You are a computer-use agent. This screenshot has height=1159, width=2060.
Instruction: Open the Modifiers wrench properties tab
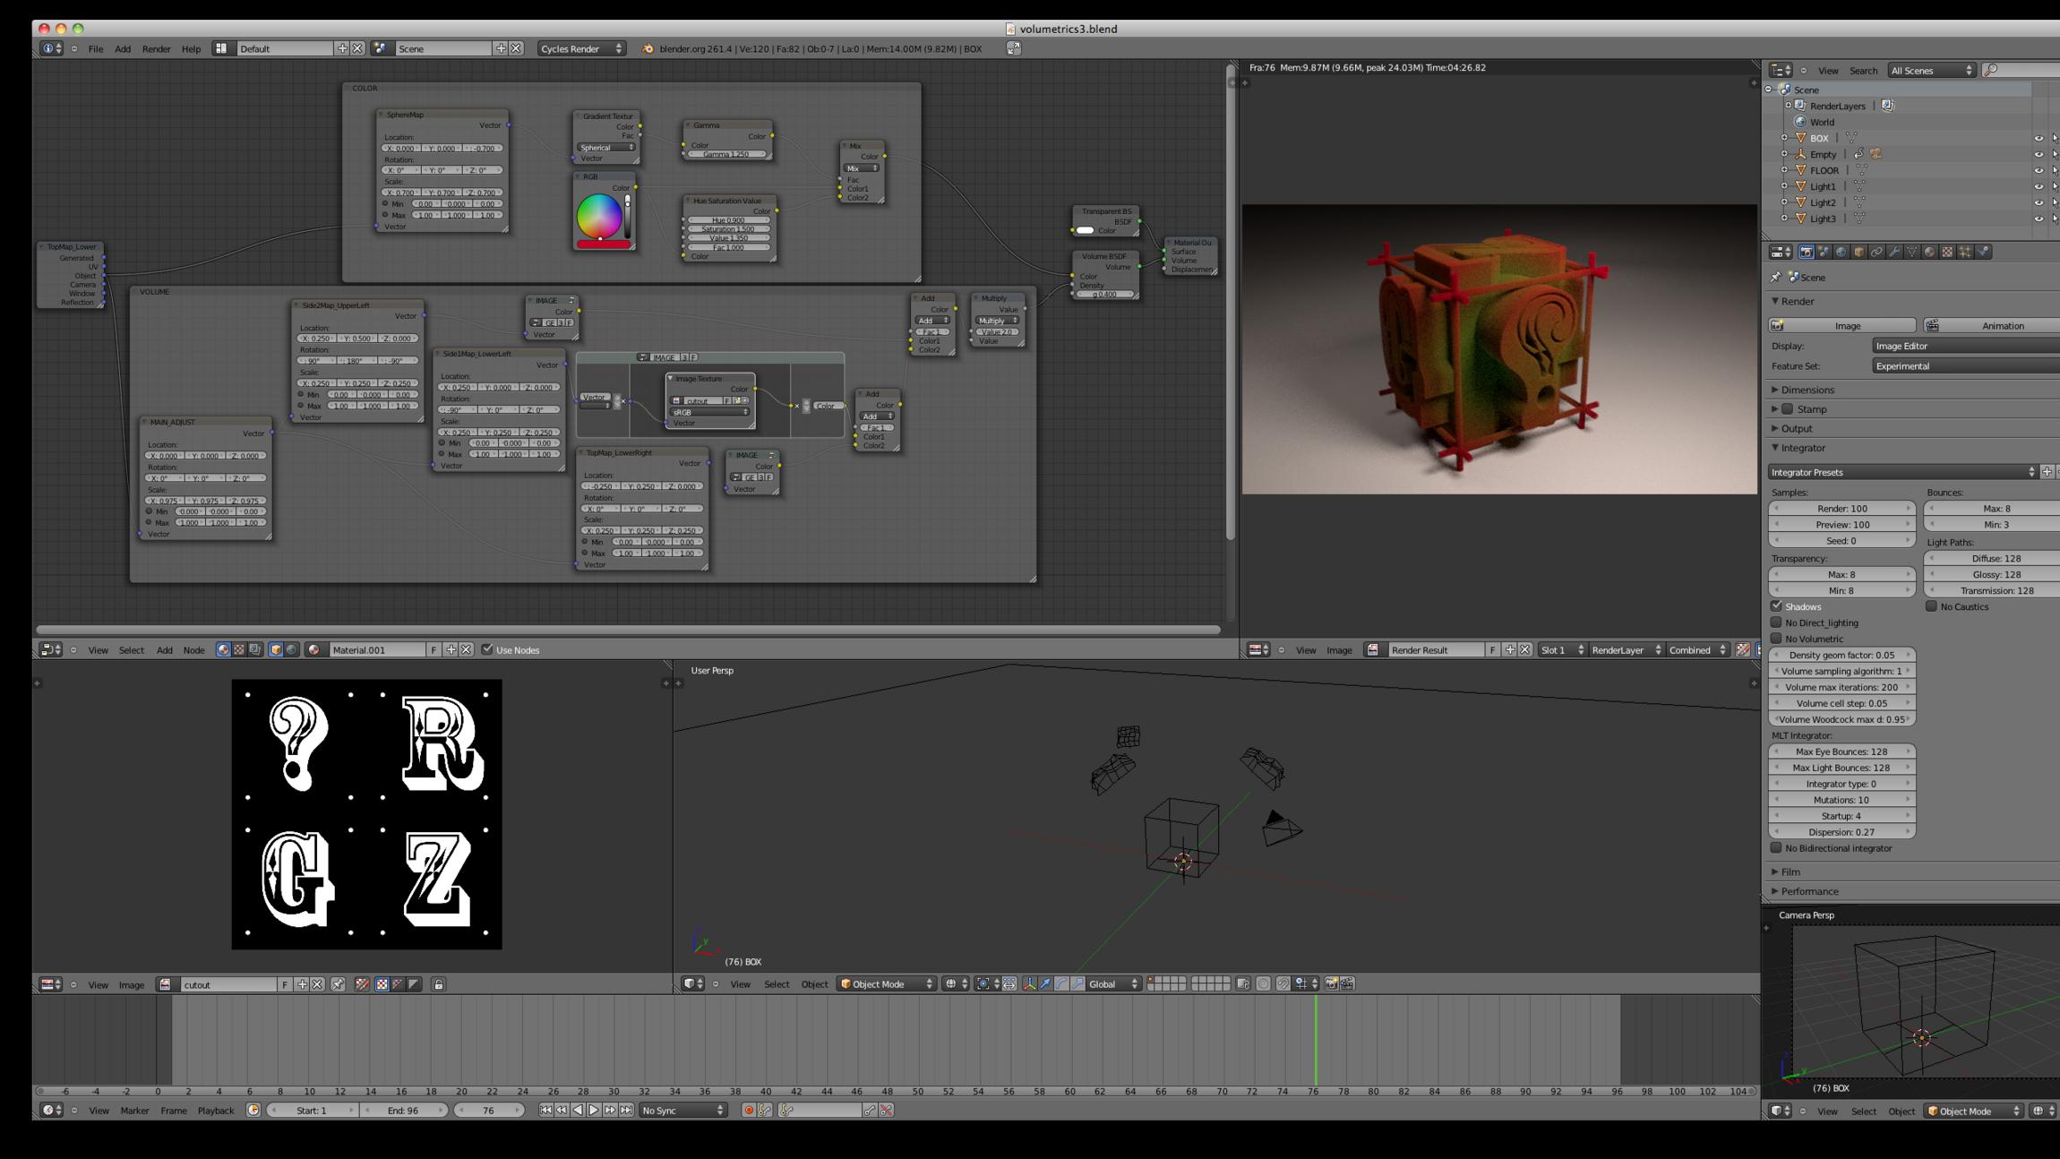(x=1894, y=252)
